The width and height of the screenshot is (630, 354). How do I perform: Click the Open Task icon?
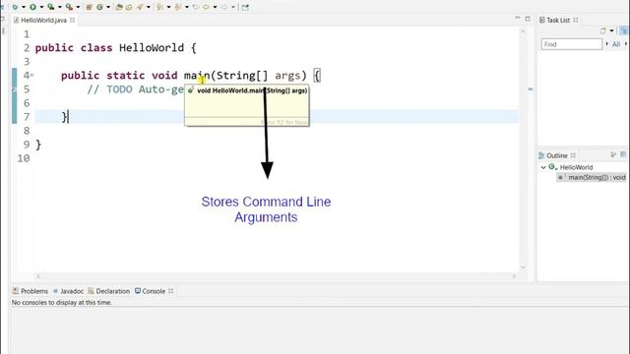click(129, 7)
